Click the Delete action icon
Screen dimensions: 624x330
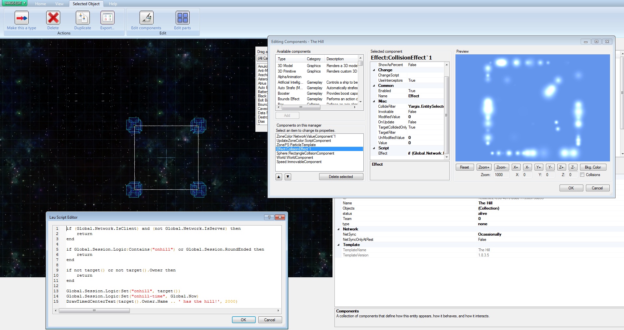click(x=53, y=18)
